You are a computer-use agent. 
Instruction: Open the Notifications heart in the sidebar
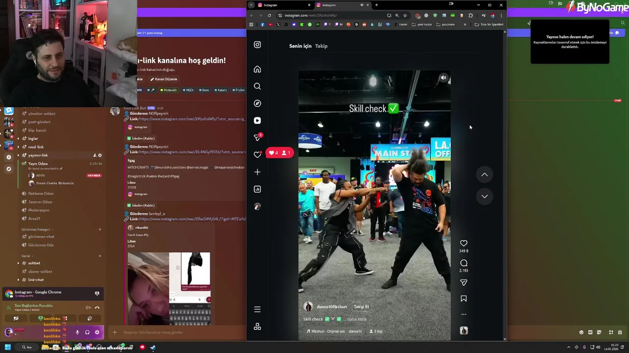[x=257, y=154]
